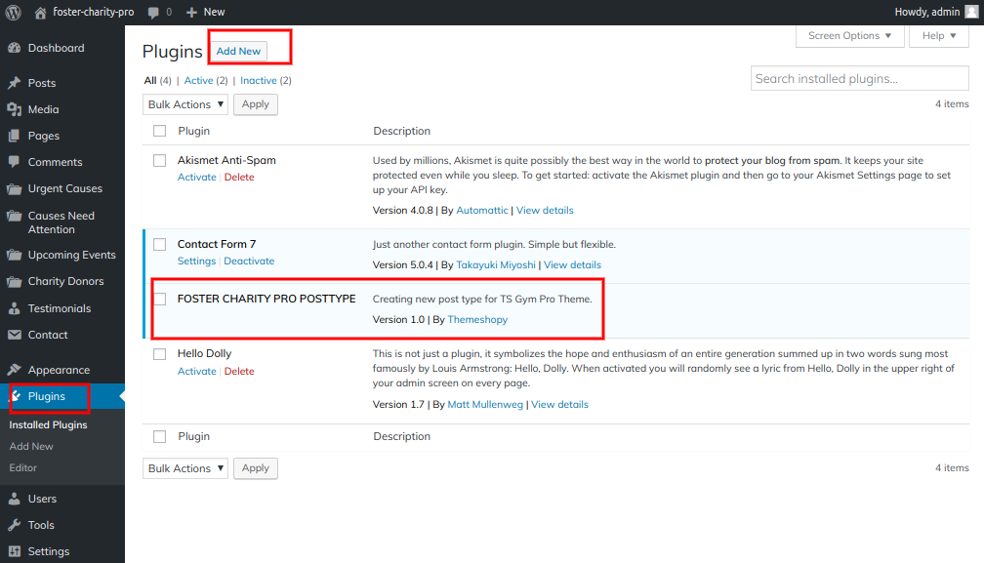Click the top Description column header
The image size is (984, 563).
pyautogui.click(x=401, y=131)
